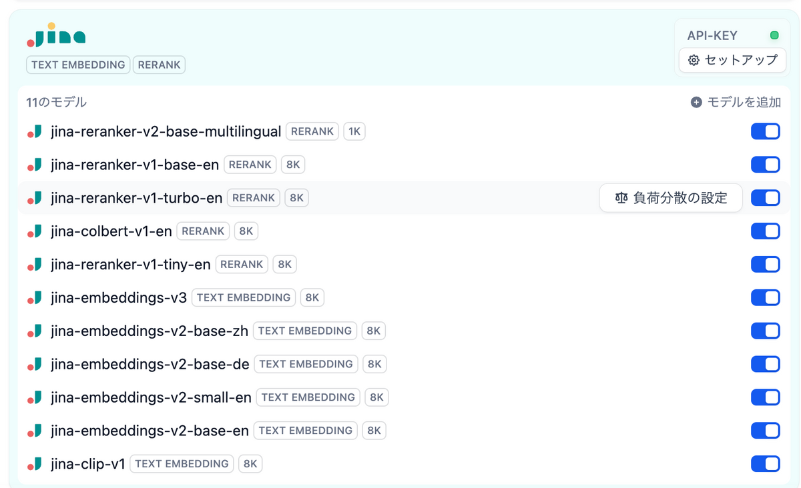Click the green API-KEY status indicator
This screenshot has width=801, height=488.
click(774, 35)
